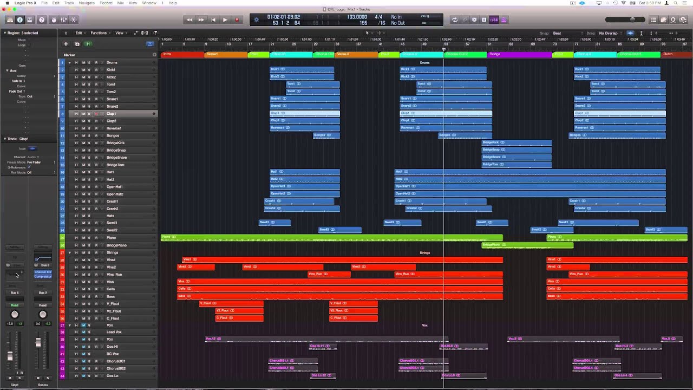693x390 pixels.
Task: Open the List Editors icon
Action: (653, 20)
